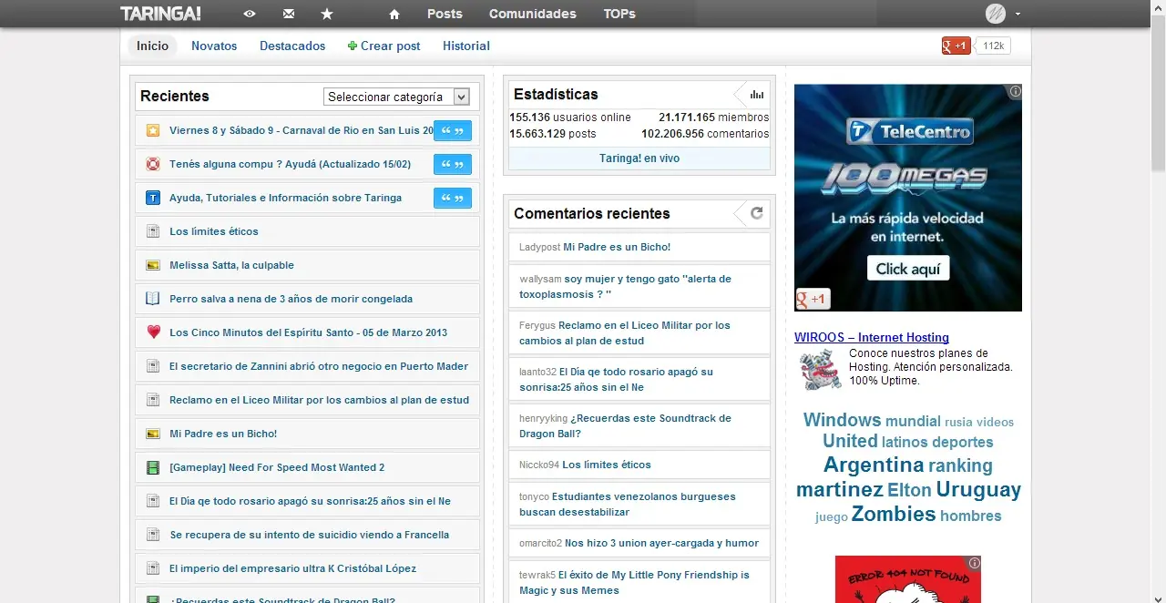Image resolution: width=1166 pixels, height=603 pixels.
Task: Select the Argentina tag in tag cloud
Action: point(874,465)
